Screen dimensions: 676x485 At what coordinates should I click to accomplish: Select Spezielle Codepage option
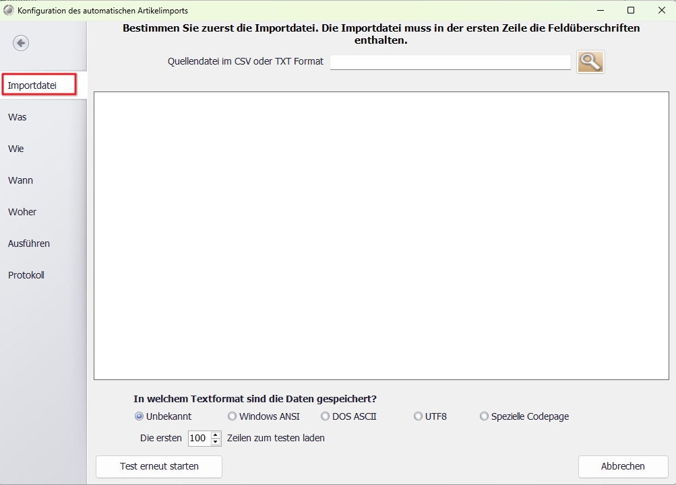click(x=524, y=416)
